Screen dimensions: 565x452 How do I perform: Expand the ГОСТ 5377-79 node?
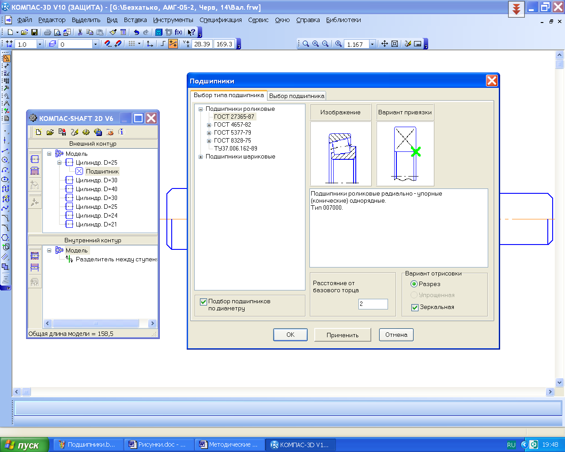[209, 133]
